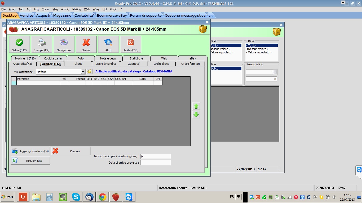The height and width of the screenshot is (203, 362).
Task: Open the Navigatore compass tool
Action: [64, 44]
